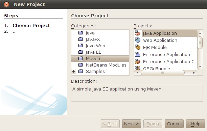This screenshot has height=131, width=207.
Task: Click the Java EE folder icon
Action: point(80,52)
